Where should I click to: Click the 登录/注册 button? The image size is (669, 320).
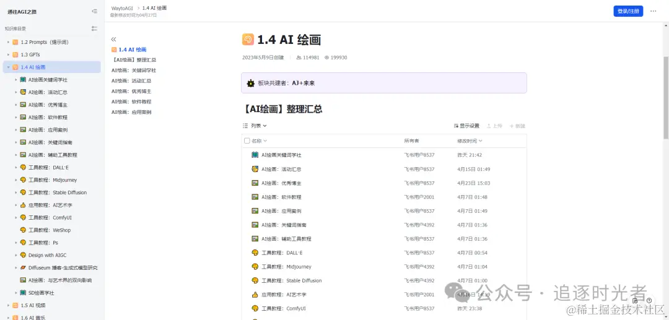628,11
